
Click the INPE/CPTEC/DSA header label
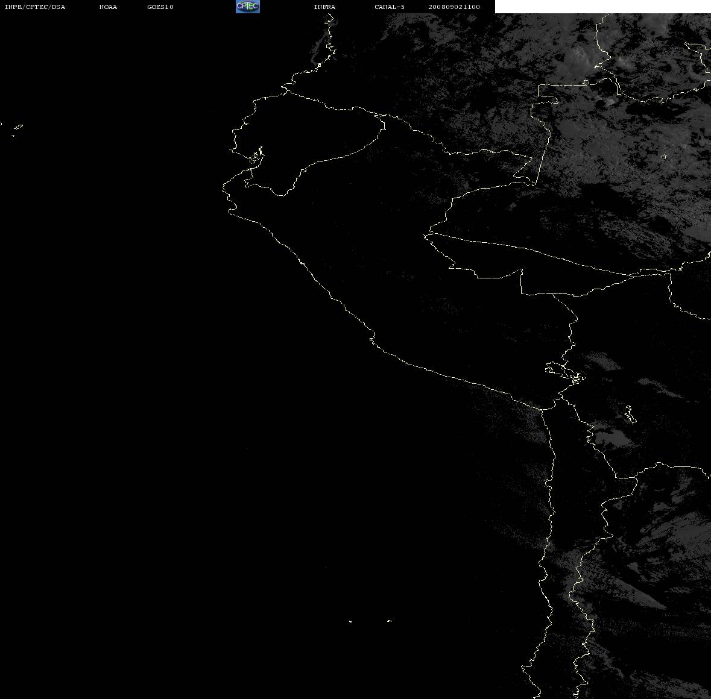(x=35, y=7)
